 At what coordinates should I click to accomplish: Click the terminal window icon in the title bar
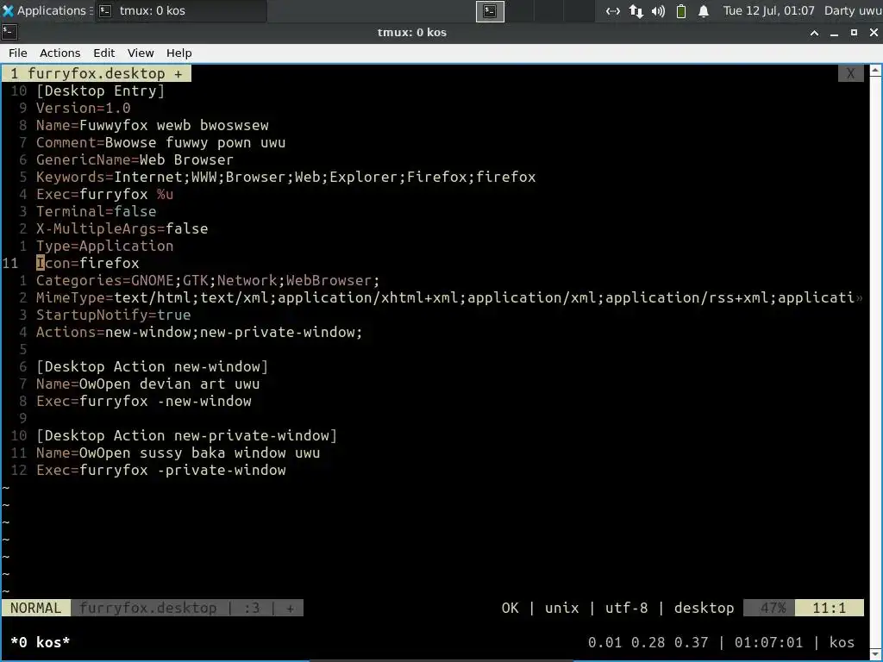pyautogui.click(x=9, y=32)
